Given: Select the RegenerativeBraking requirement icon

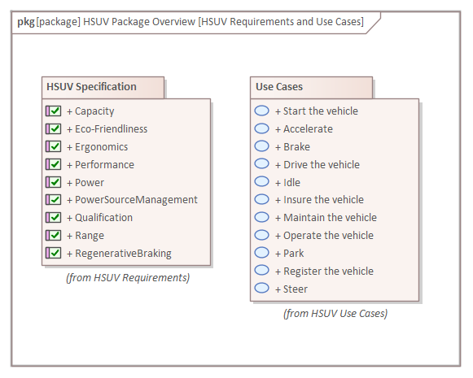Looking at the screenshot, I should 54,253.
